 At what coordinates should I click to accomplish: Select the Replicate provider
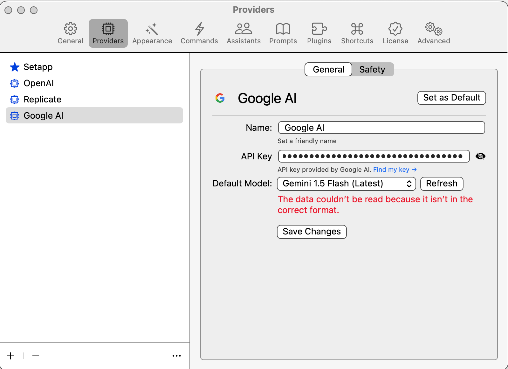pos(94,100)
